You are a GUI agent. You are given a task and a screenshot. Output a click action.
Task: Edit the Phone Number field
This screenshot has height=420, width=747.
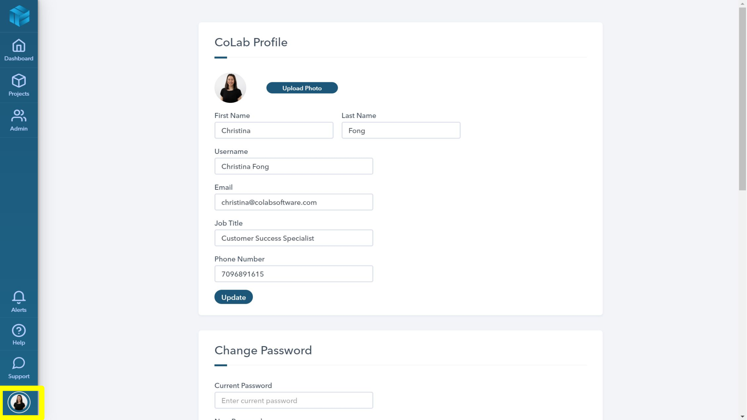point(293,274)
